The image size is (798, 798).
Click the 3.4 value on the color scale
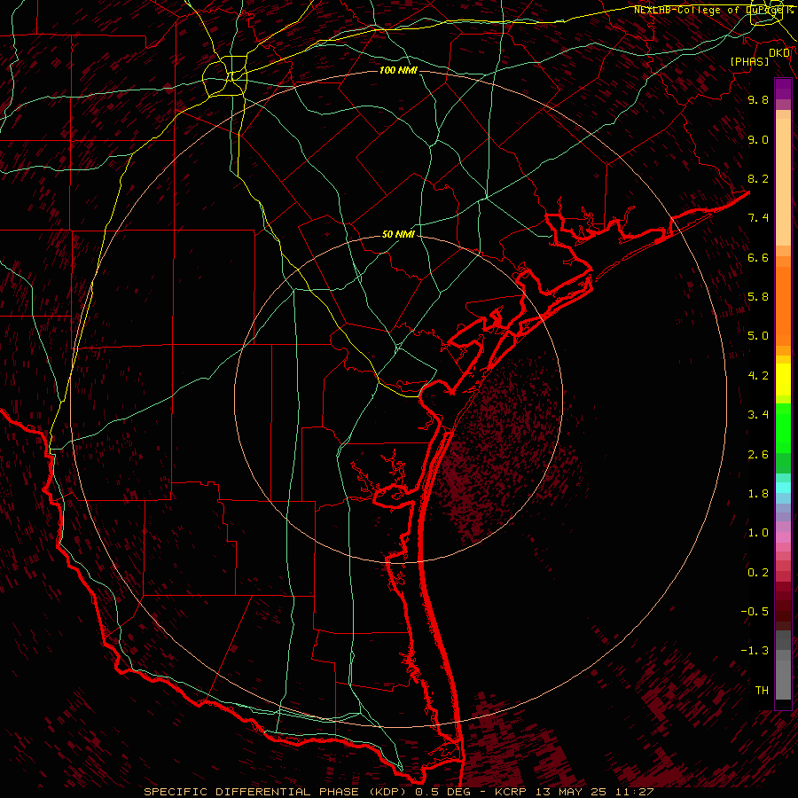pos(758,415)
